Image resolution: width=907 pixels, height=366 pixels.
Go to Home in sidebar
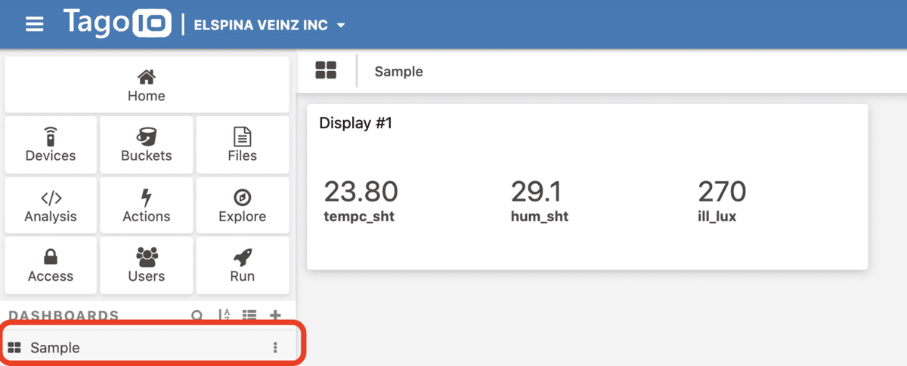pos(147,85)
